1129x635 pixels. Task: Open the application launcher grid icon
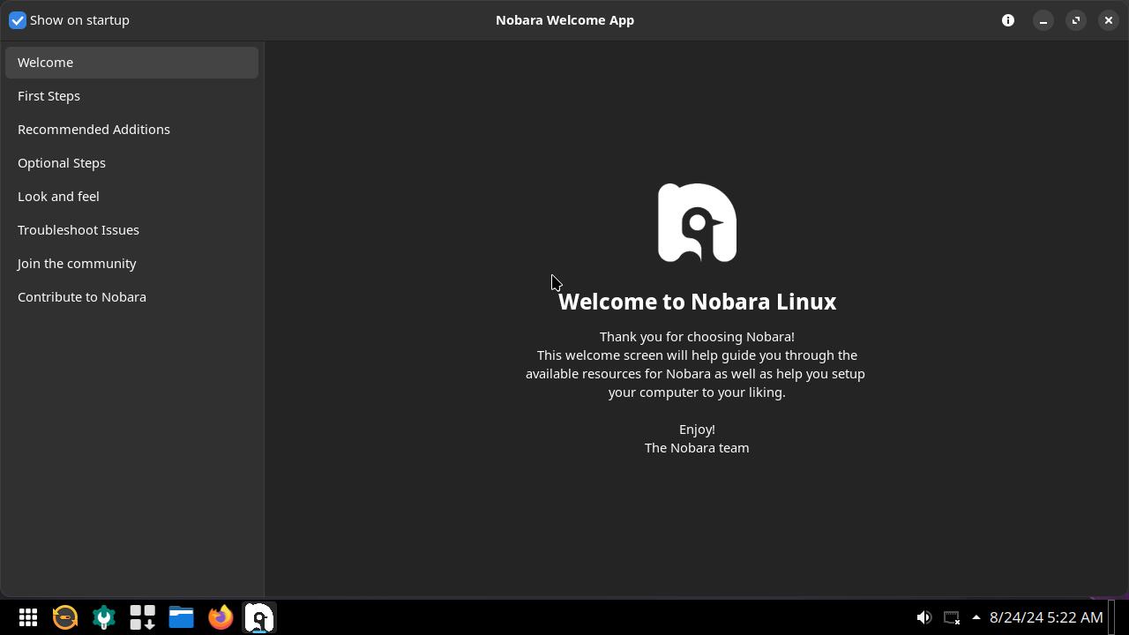click(28, 617)
